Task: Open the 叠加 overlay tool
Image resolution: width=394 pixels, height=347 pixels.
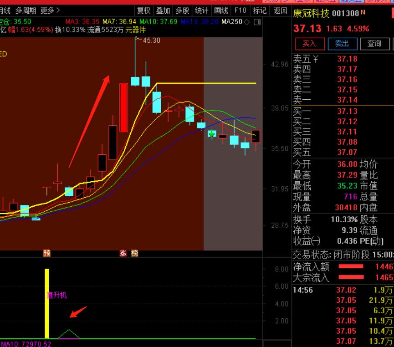Action: coord(163,10)
